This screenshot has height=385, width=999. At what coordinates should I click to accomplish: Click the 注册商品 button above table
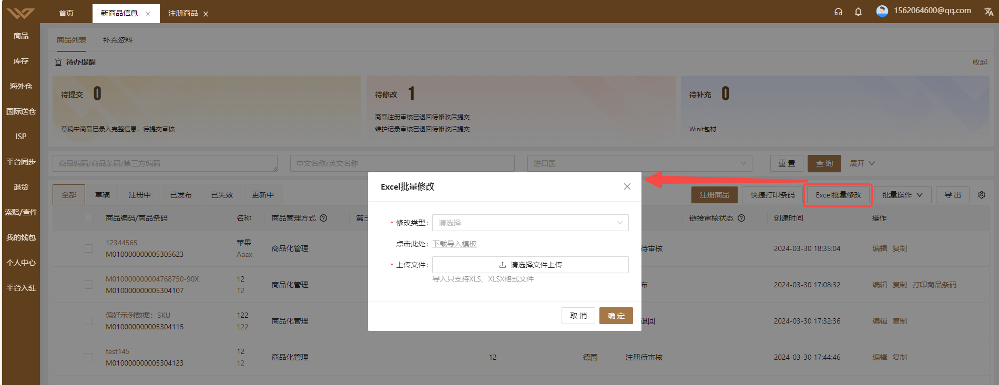(714, 195)
